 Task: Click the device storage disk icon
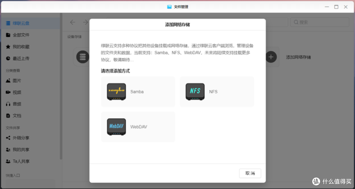pos(83,57)
